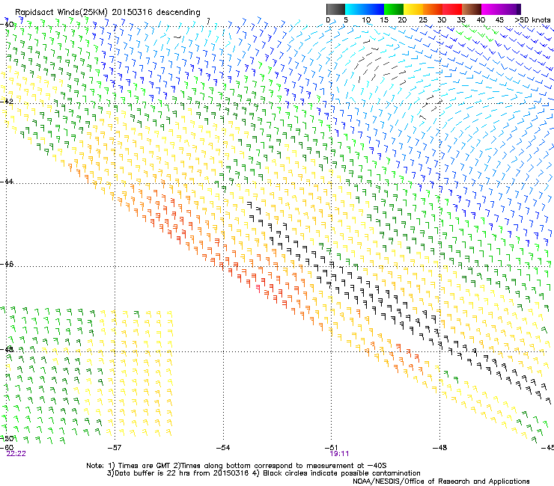This screenshot has width=554, height=486.
Task: Click the '>50 knots' legend label
Action: coord(532,19)
